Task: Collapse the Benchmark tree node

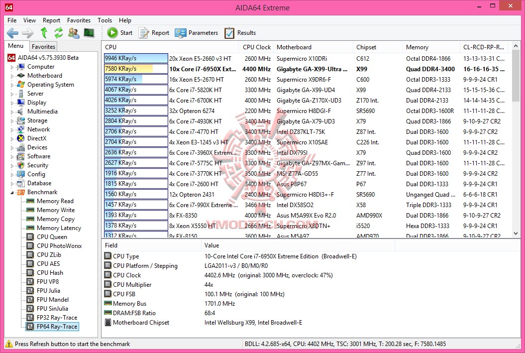Action: (12, 193)
